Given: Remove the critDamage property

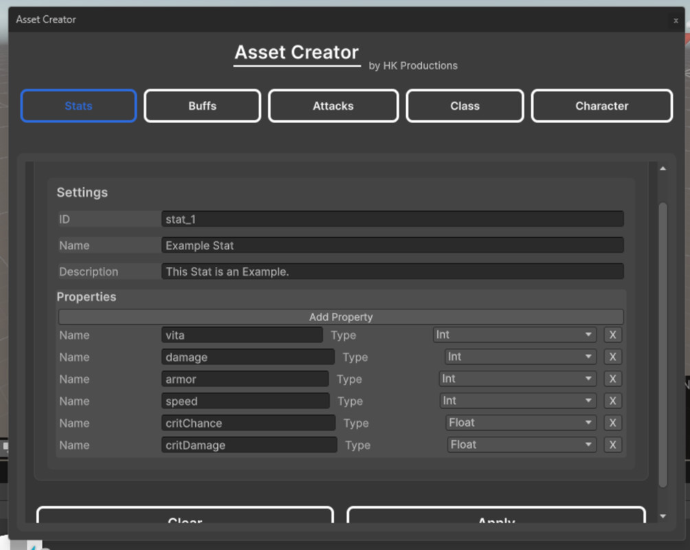Looking at the screenshot, I should [612, 445].
